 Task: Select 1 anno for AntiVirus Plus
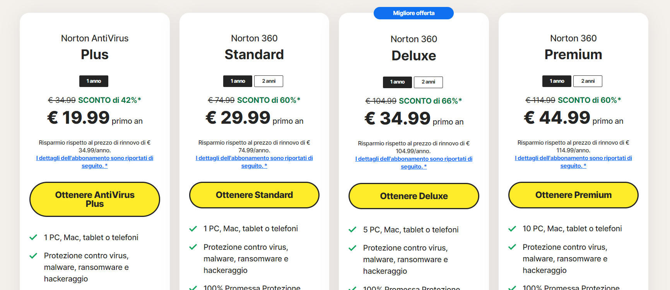tap(94, 81)
